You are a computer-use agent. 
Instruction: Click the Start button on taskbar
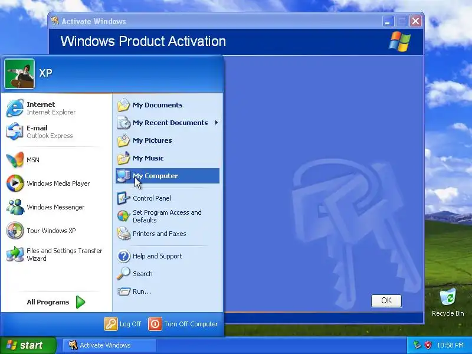tap(28, 345)
